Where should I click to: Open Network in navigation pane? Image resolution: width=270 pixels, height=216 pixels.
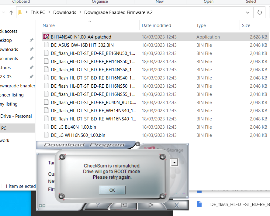click(5, 140)
